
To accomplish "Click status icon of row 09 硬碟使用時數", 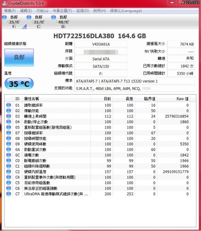I will tap(9, 144).
